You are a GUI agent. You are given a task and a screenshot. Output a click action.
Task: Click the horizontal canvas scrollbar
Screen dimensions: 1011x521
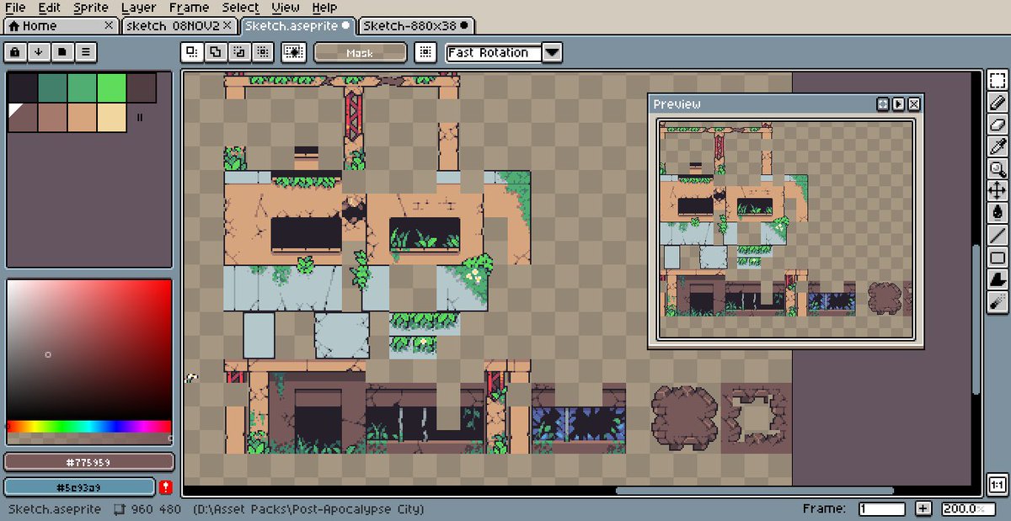(754, 491)
